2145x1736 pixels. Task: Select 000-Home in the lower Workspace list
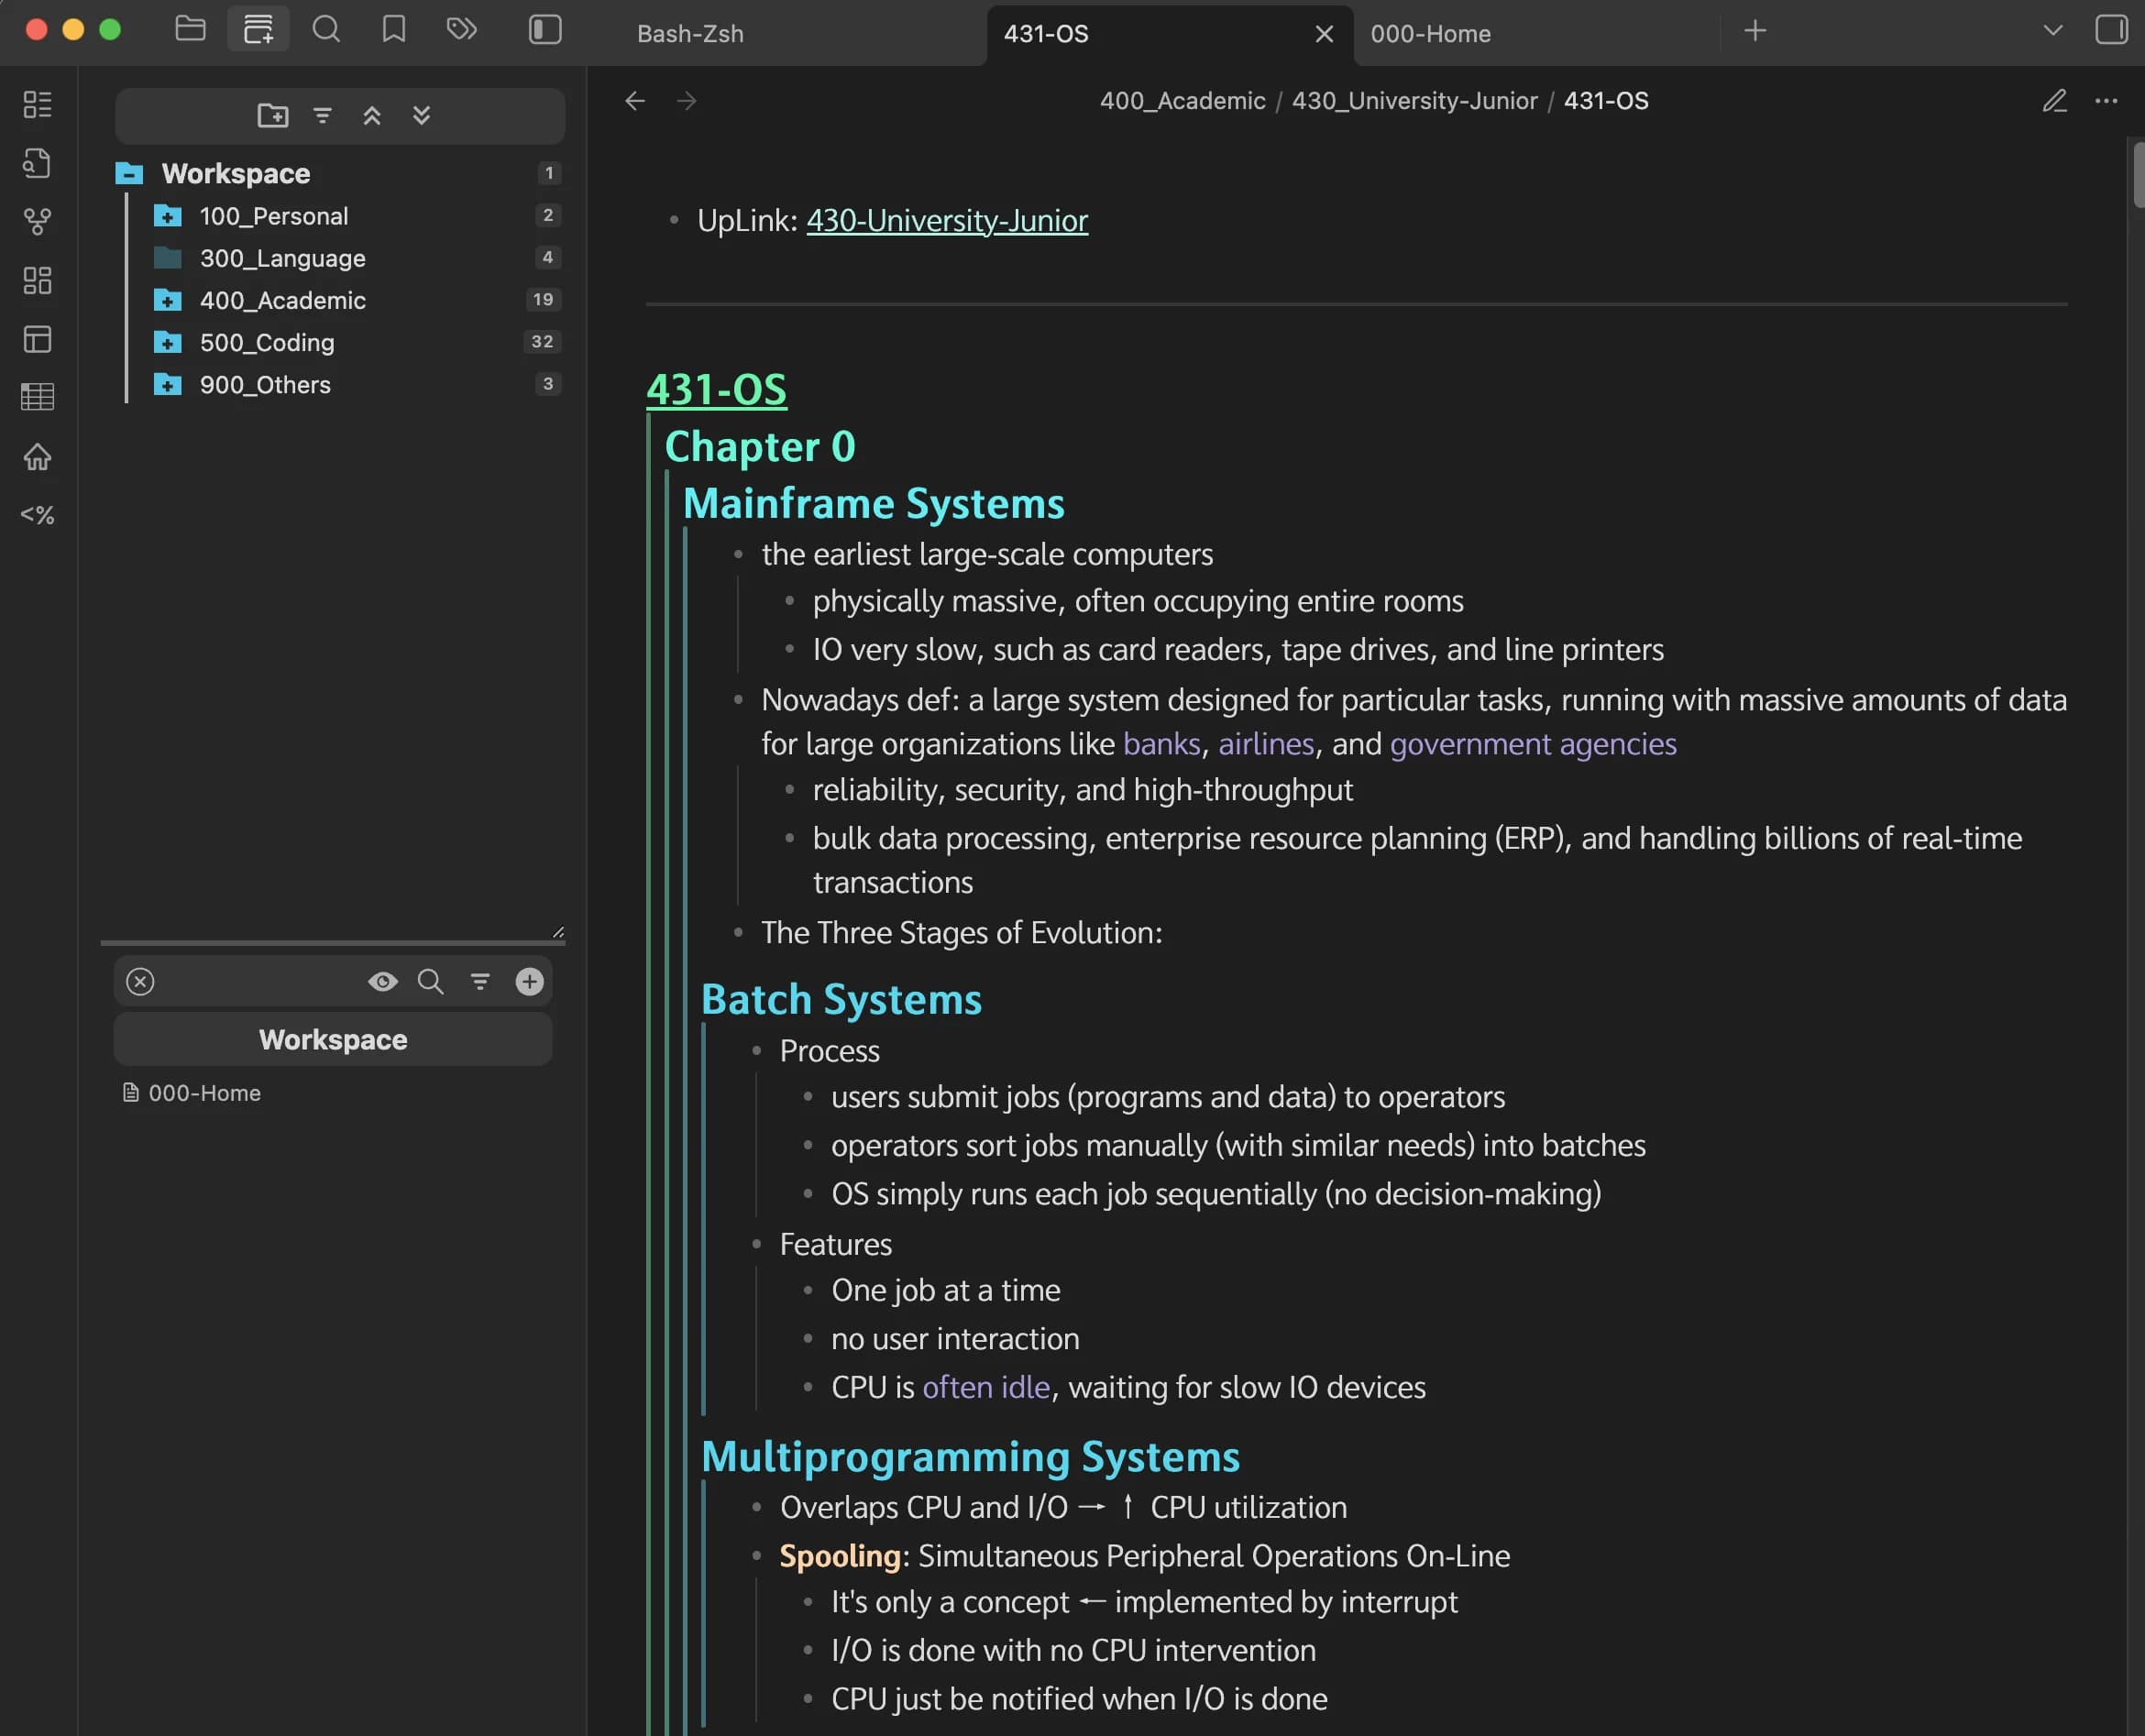coord(204,1092)
